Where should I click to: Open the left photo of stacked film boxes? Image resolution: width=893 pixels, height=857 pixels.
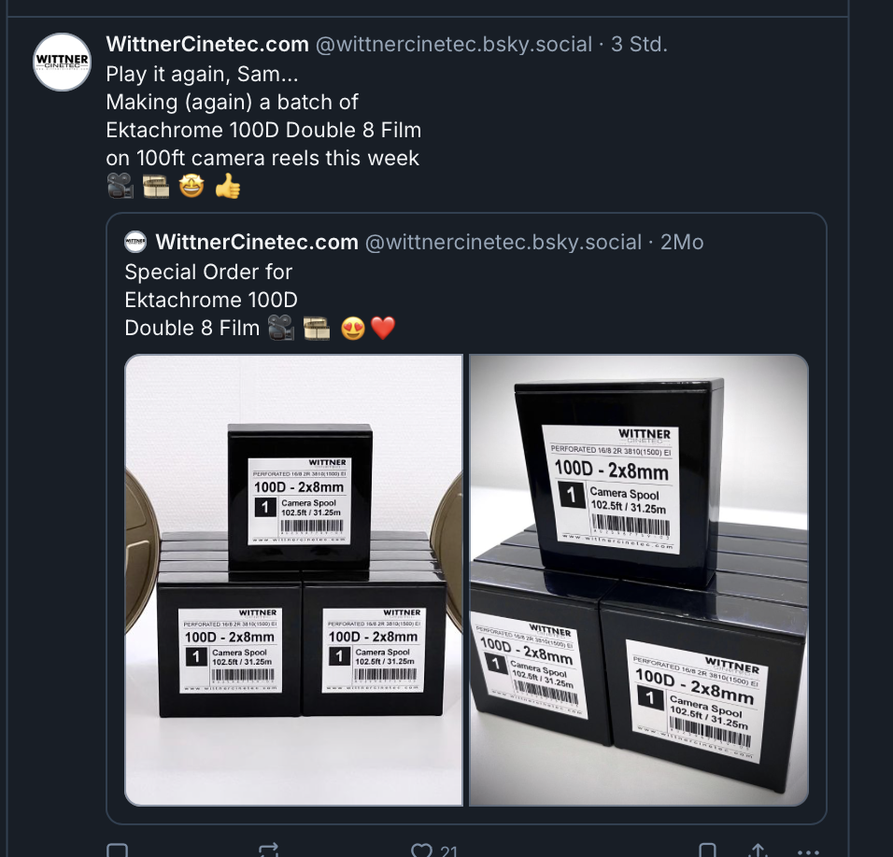tap(294, 580)
